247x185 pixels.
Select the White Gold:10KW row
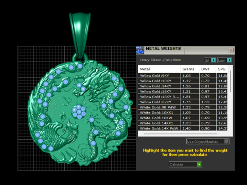point(183,118)
